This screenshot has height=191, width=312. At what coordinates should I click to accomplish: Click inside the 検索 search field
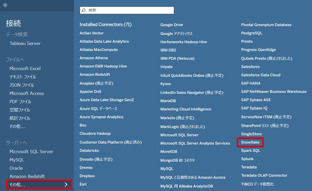[127, 10]
